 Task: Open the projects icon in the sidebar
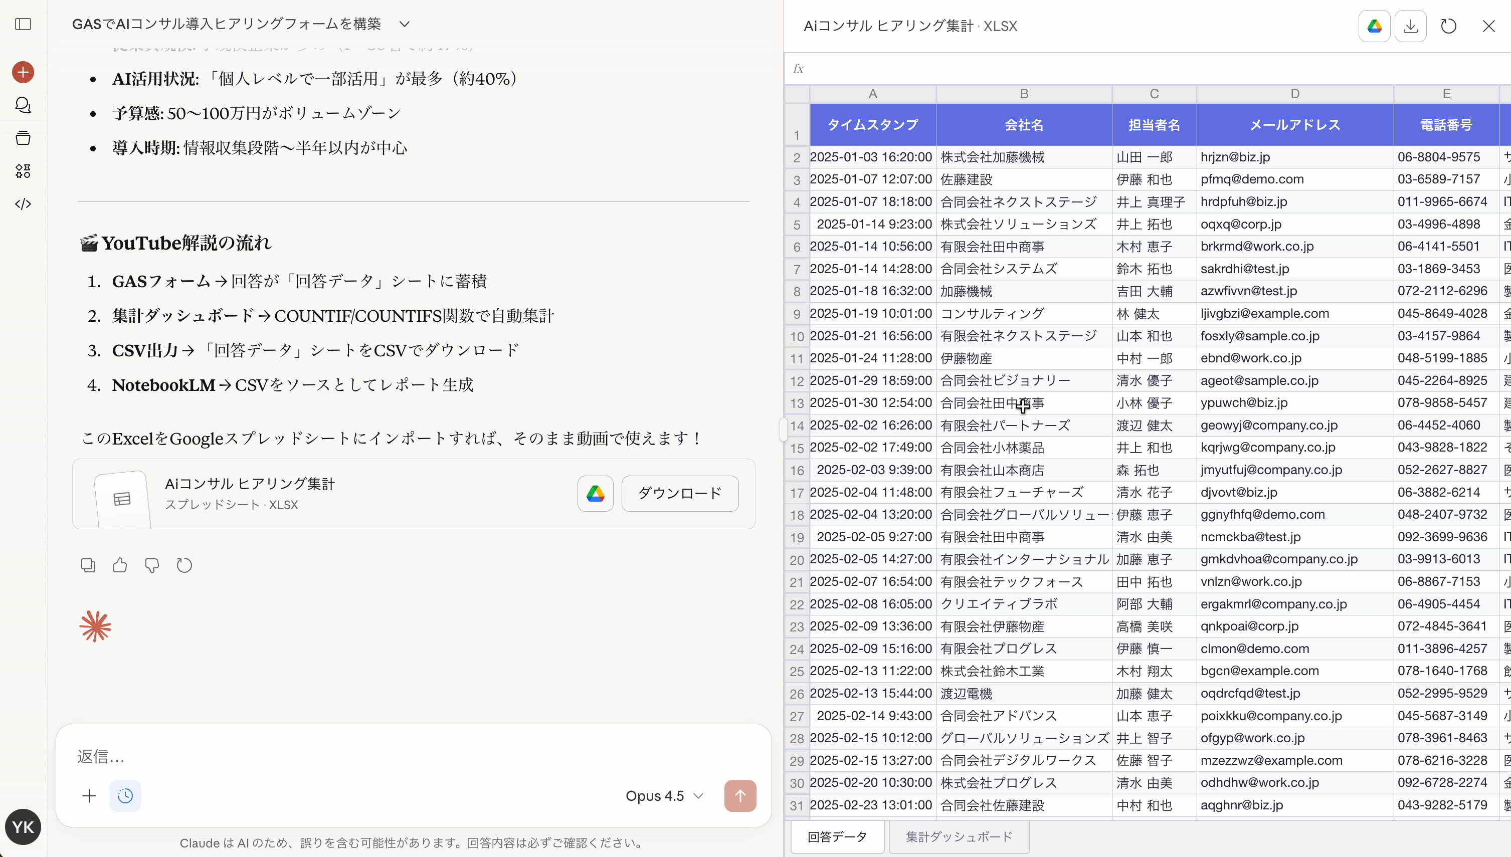point(23,138)
